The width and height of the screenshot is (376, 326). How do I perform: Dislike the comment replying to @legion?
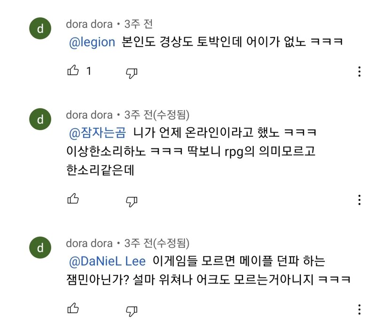131,72
